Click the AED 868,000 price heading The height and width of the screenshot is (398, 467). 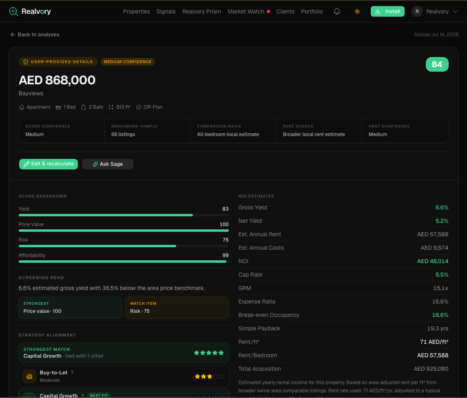tap(57, 80)
